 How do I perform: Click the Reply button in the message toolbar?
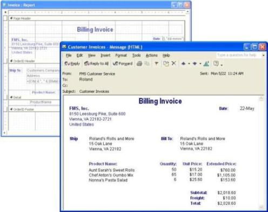coord(72,64)
